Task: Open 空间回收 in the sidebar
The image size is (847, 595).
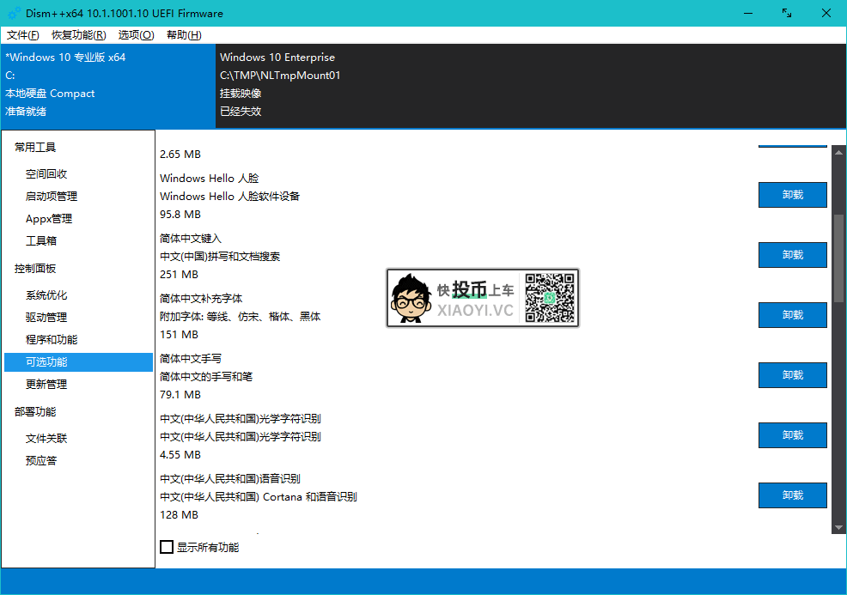Action: click(x=46, y=173)
